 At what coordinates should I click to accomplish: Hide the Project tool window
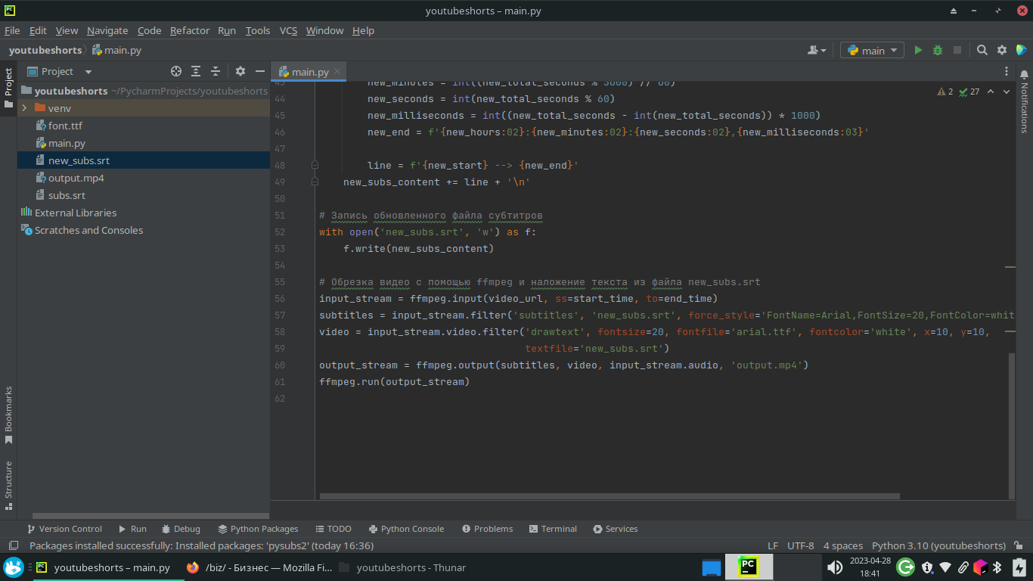coord(260,71)
